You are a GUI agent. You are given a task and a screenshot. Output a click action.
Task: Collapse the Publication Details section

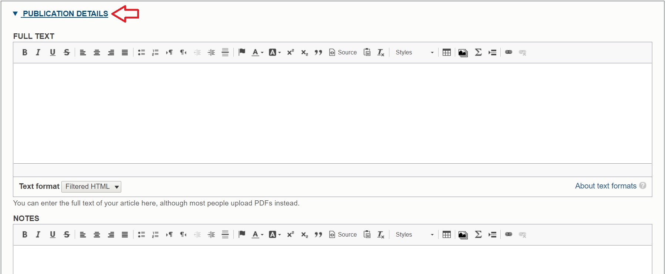[x=65, y=14]
